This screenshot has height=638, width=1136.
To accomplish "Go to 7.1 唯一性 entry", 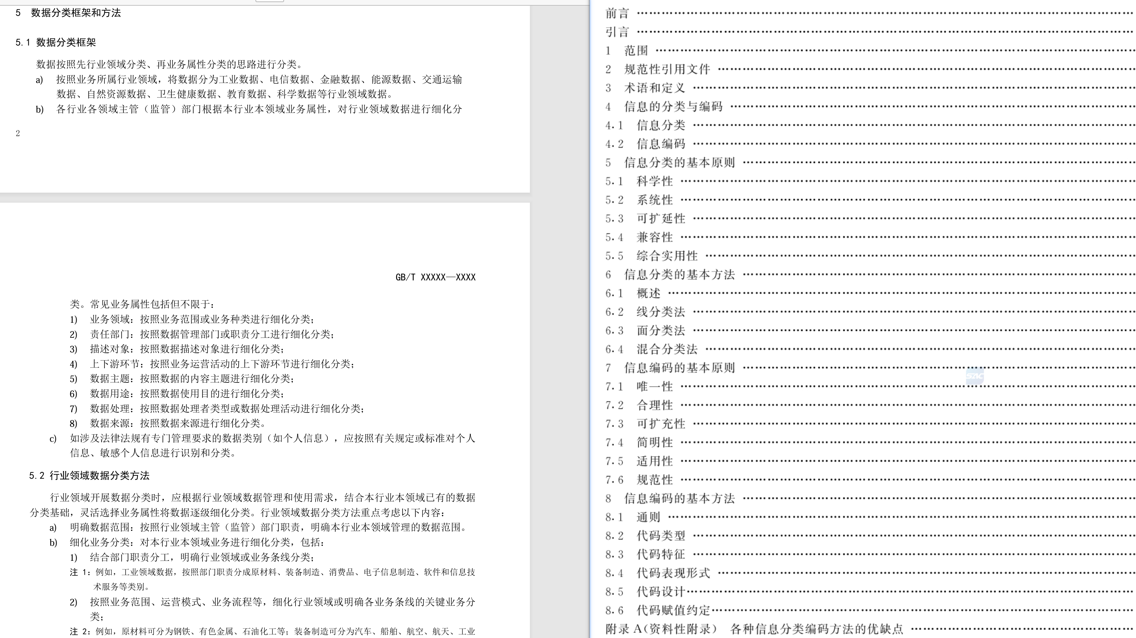I will point(654,387).
